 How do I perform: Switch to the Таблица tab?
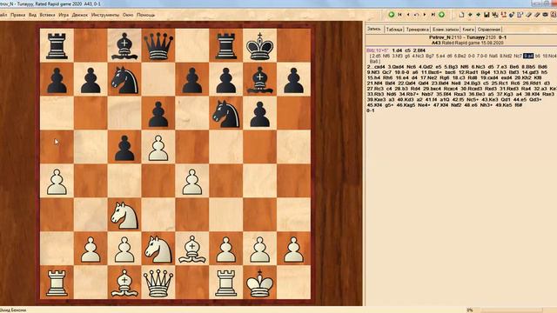tap(394, 30)
